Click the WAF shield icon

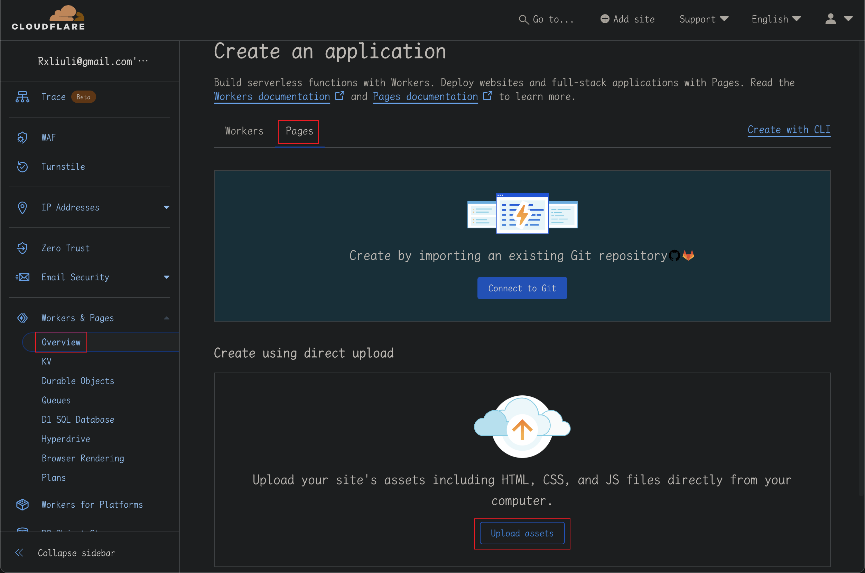tap(22, 138)
